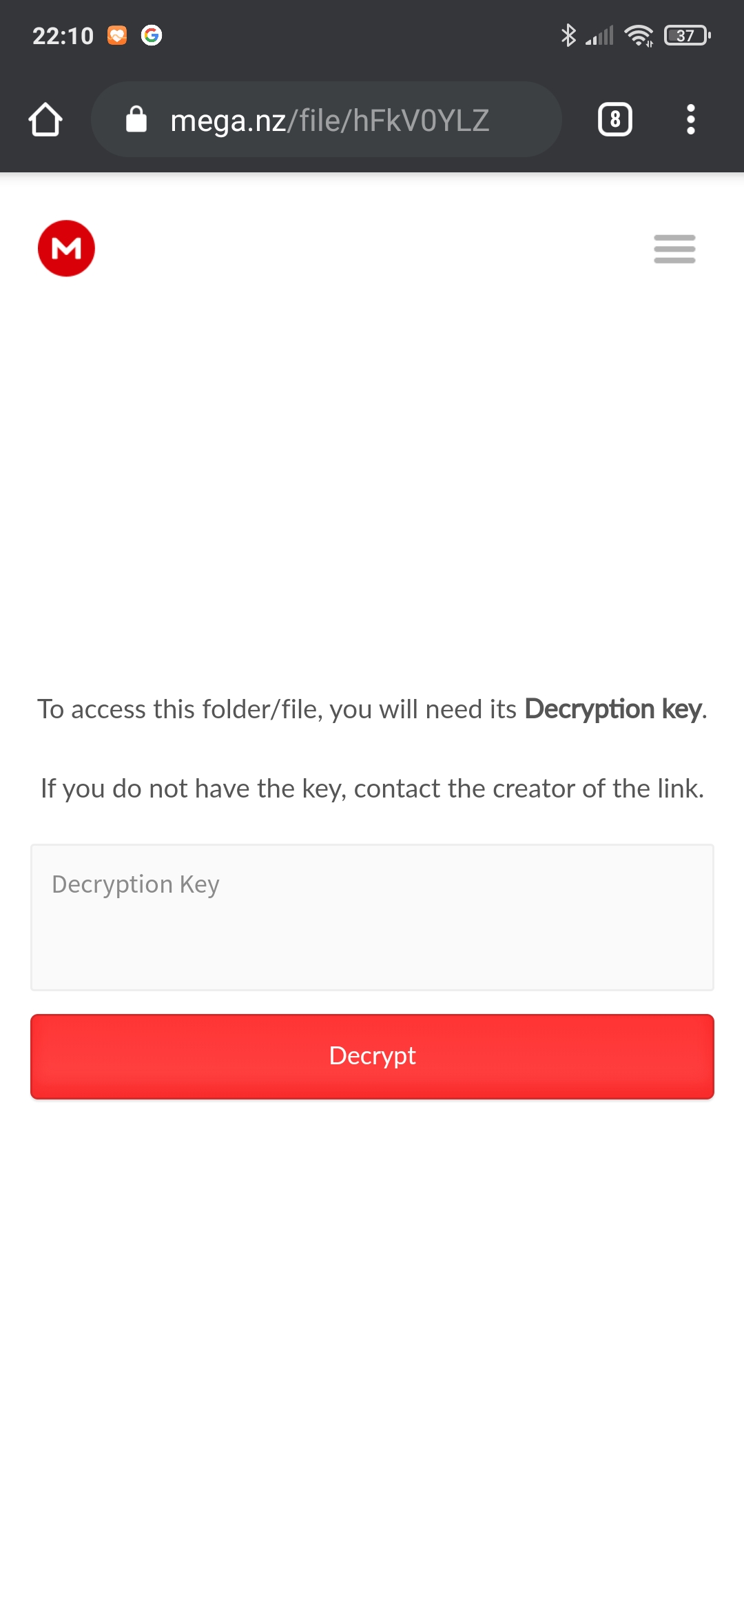The image size is (744, 1613).
Task: Focus the Decryption Key input field
Action: point(372,917)
